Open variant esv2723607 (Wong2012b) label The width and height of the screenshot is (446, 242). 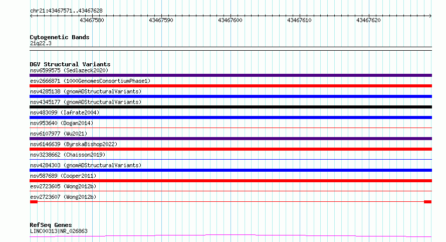pos(63,197)
